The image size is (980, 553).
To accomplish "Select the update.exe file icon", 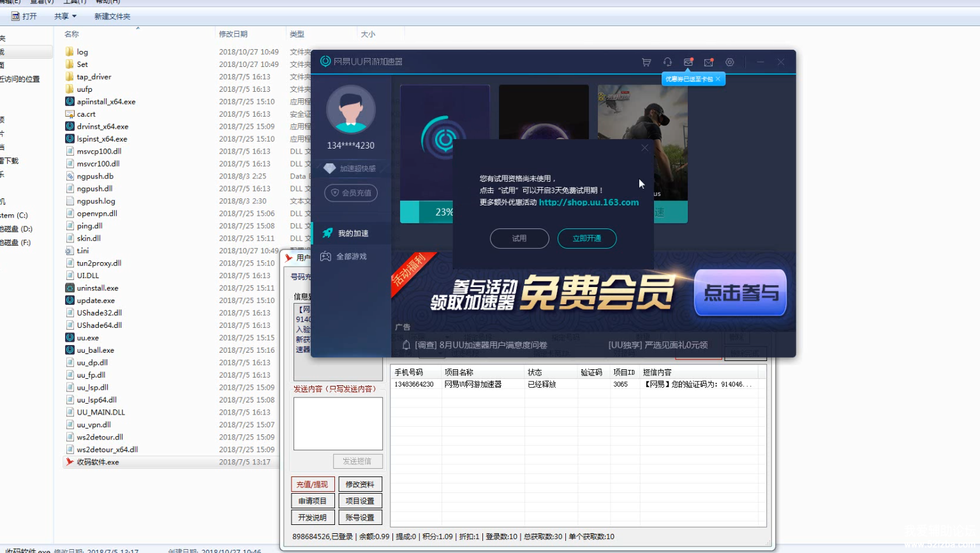I will 70,300.
